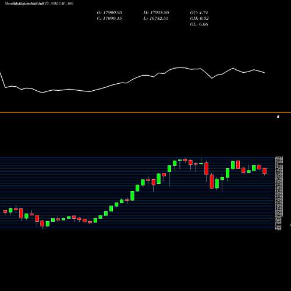Screen dimensions: 291x291
Task: Click the NIFTY_SMLCAP_100 chart title
Action: tap(57, 3)
